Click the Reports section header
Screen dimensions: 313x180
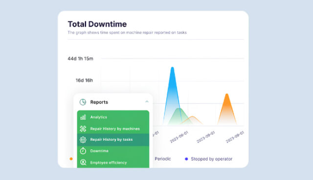click(x=113, y=102)
